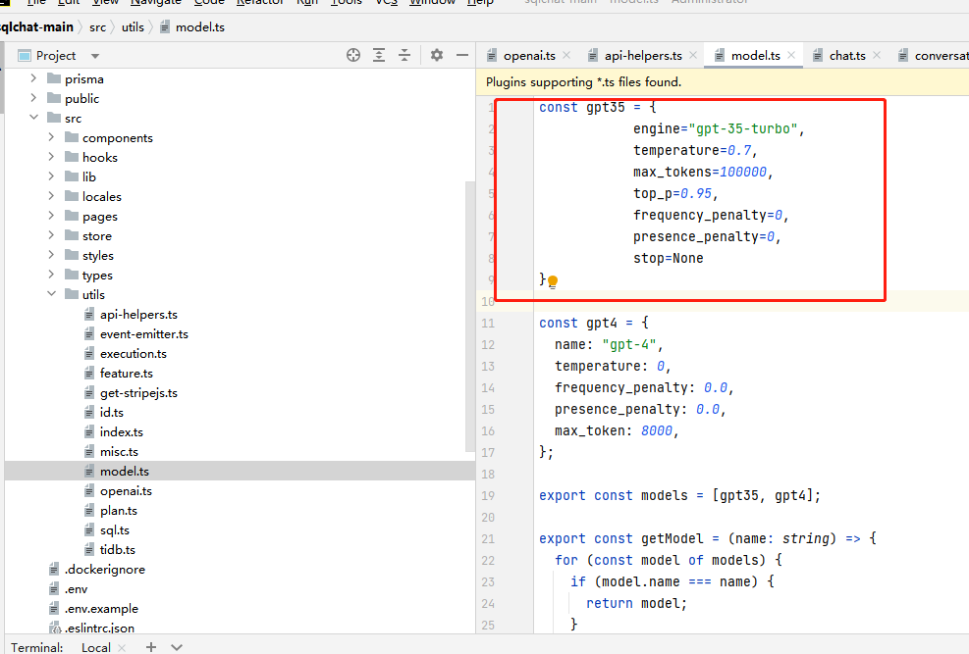Image resolution: width=969 pixels, height=654 pixels.
Task: Click the "gpt-4" string in editor
Action: [x=628, y=344]
